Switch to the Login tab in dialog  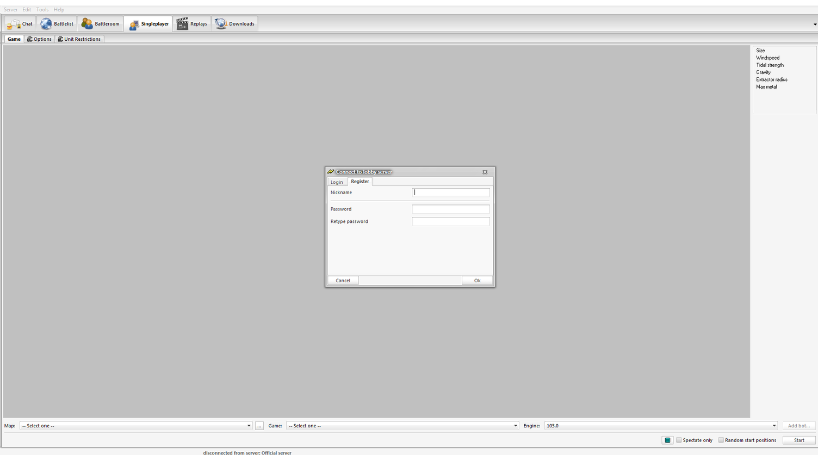337,182
